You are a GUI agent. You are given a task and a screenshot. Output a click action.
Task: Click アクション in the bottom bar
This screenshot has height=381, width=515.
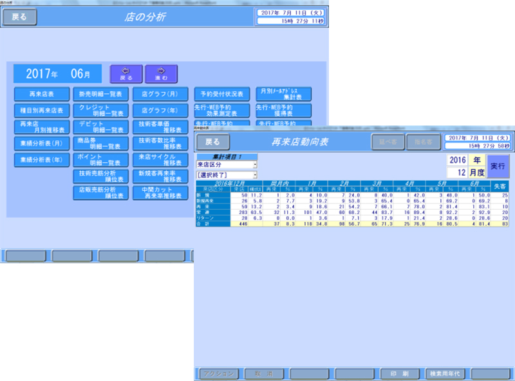tap(219, 374)
